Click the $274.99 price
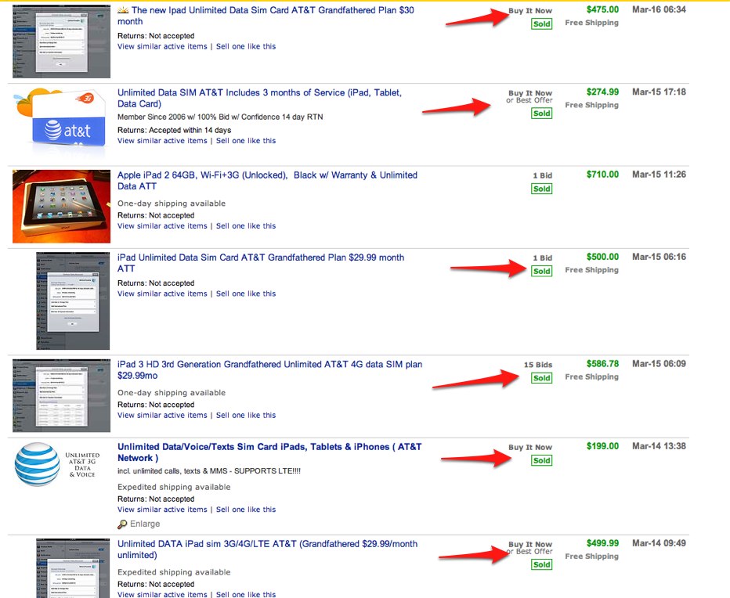The image size is (730, 598). pyautogui.click(x=602, y=92)
